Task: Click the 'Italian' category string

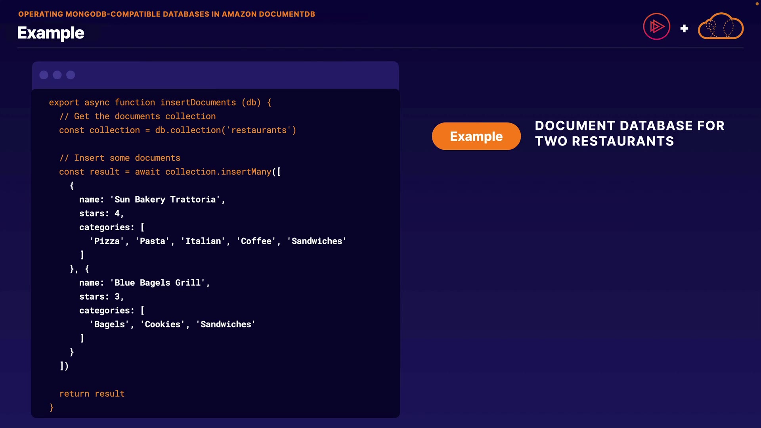Action: (x=203, y=241)
